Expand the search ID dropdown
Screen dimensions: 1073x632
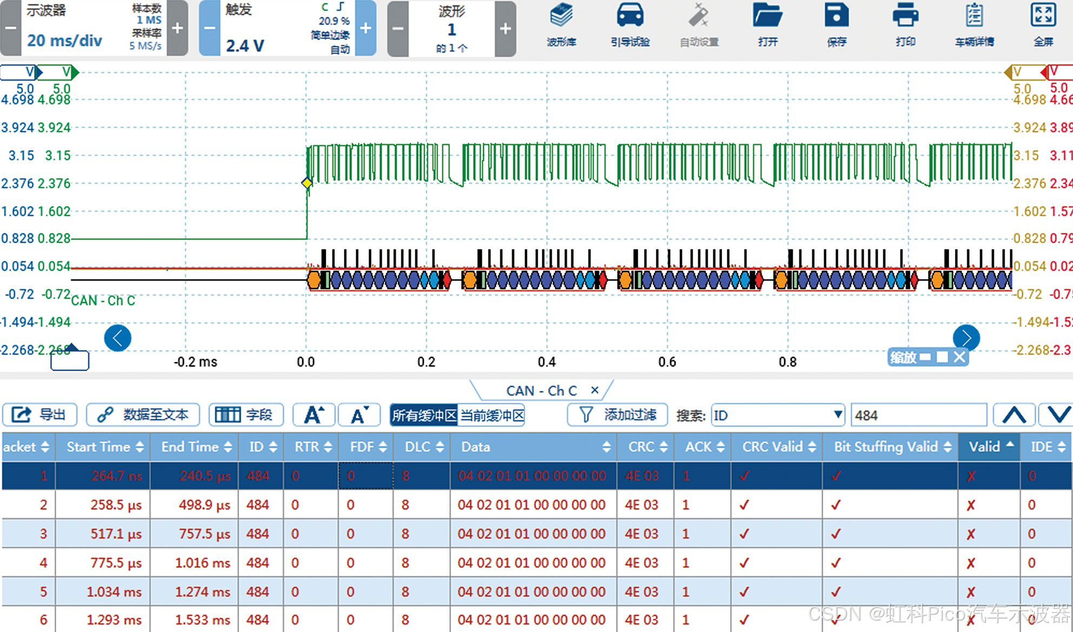click(837, 415)
